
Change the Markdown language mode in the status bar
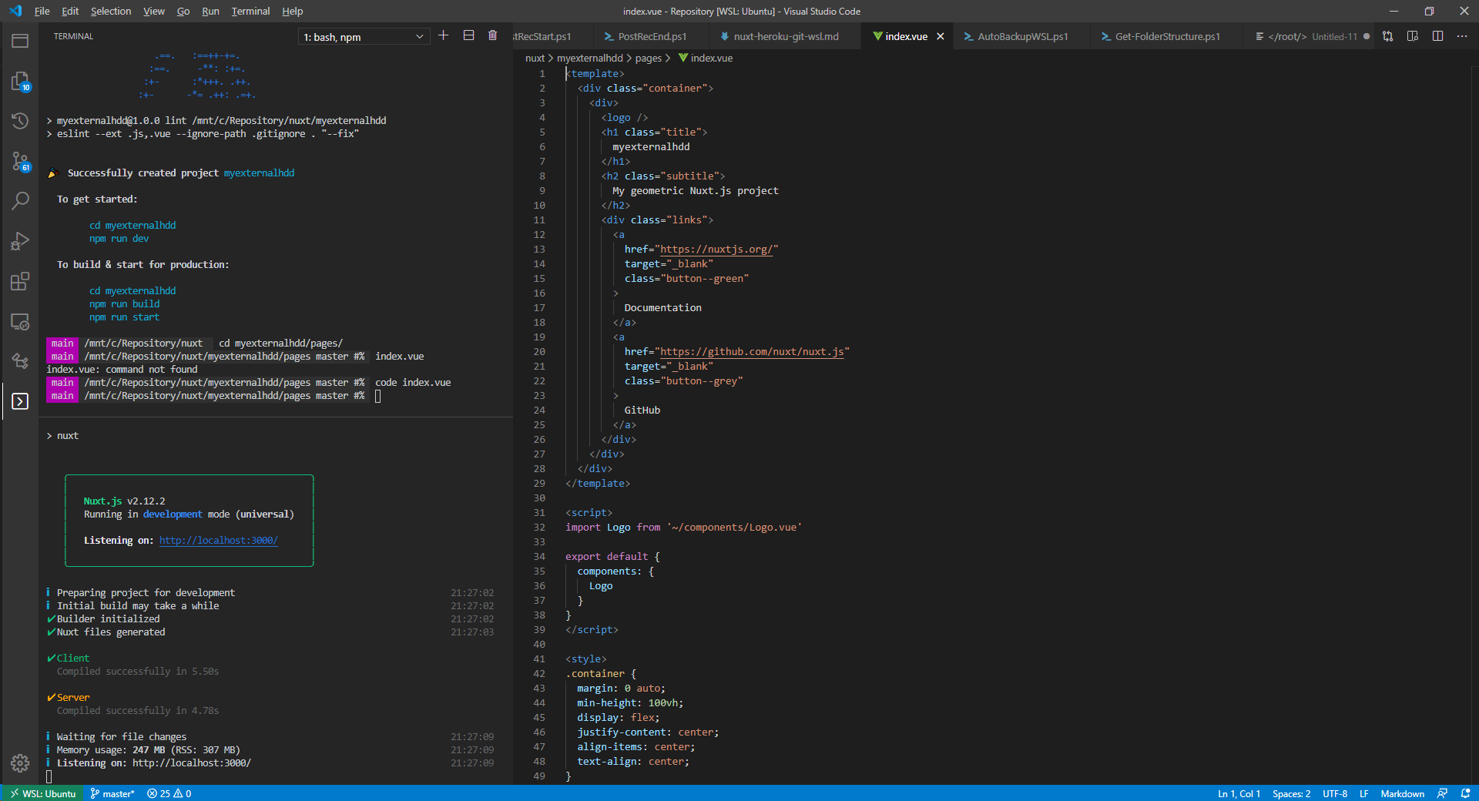[x=1402, y=793]
